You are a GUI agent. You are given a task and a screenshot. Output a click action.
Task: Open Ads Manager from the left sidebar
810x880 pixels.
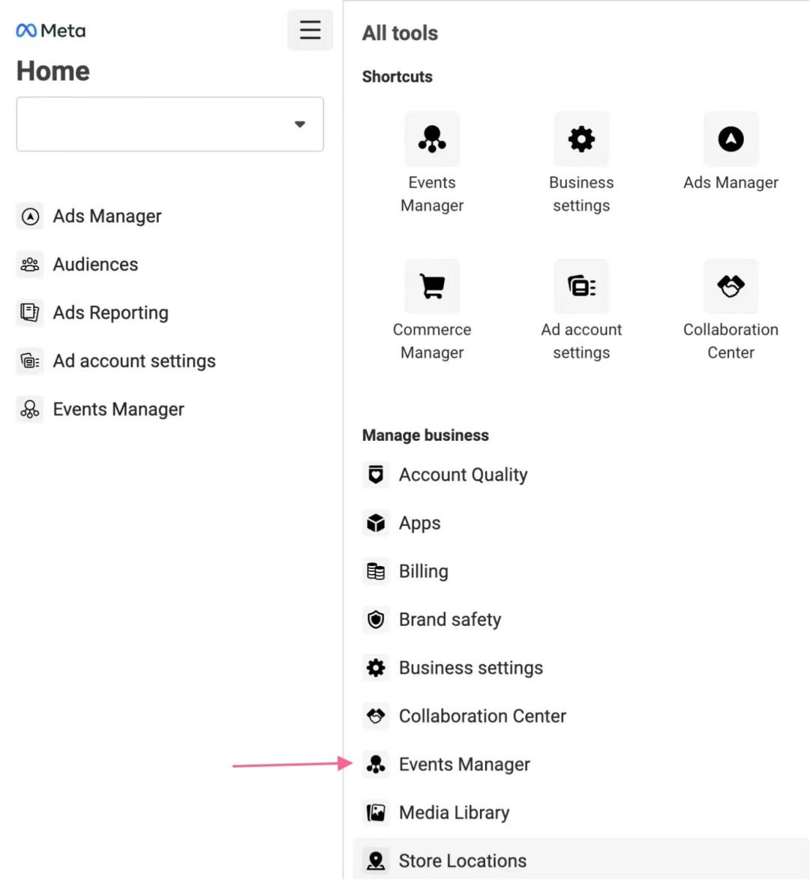(106, 216)
